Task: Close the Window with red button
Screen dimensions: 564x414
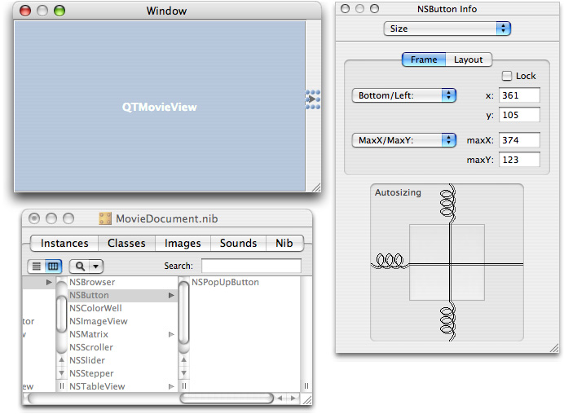Action: tap(25, 11)
